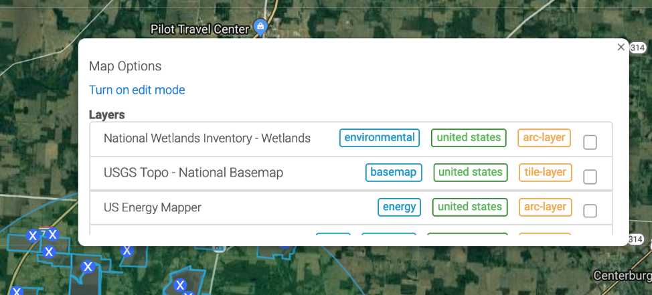Select National Wetlands Inventory - Wetlands layer name
This screenshot has height=295, width=652.
(x=207, y=138)
